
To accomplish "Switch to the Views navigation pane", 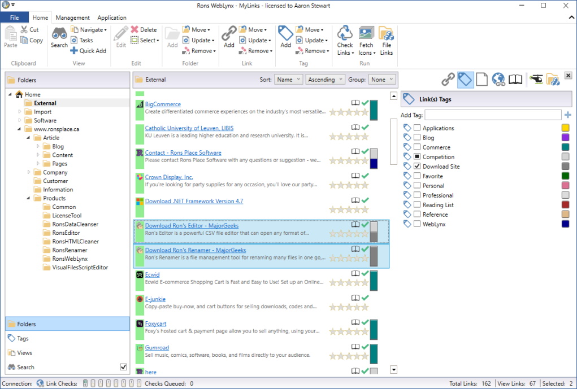I will [68, 353].
